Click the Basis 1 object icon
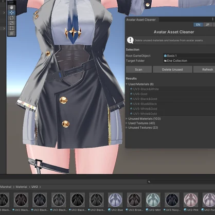Image resolution: width=215 pixels, height=215 pixels. (165, 56)
